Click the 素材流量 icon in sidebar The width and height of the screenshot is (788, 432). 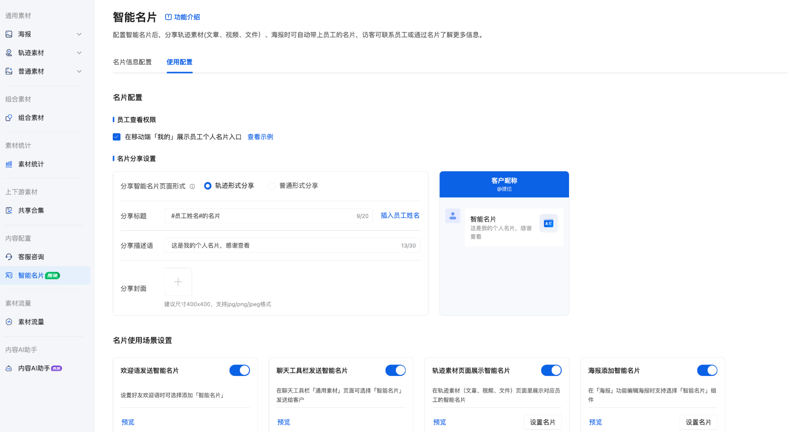9,322
